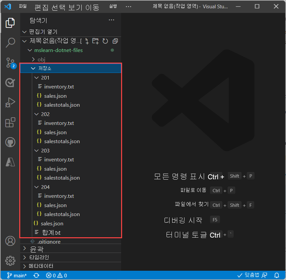Open Run and Debug view
This screenshot has width=286, height=280.
pyautogui.click(x=10, y=102)
